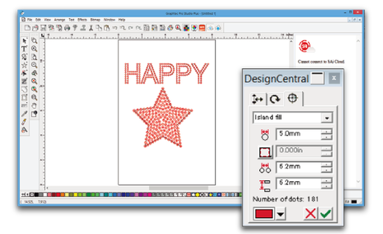Choose the arrow selection tool
Screen dimensions: 383x234
24,41
